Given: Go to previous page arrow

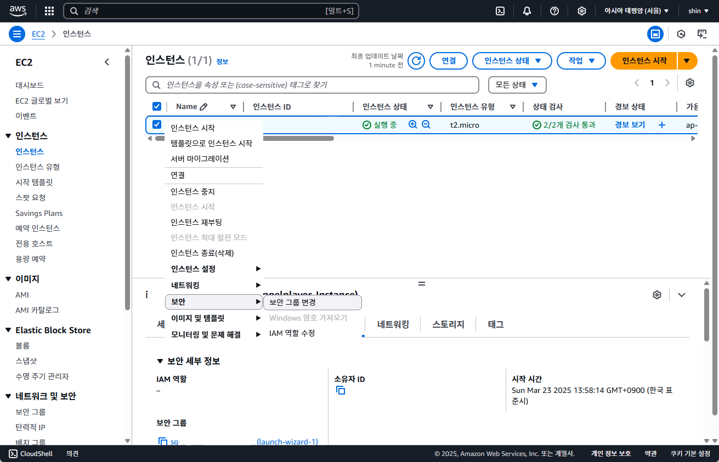Looking at the screenshot, I should (x=637, y=83).
